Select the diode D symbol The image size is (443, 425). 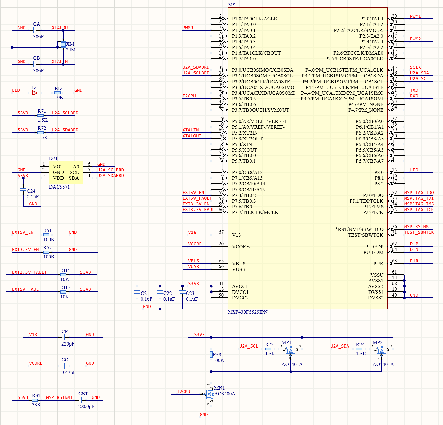pyautogui.click(x=35, y=93)
